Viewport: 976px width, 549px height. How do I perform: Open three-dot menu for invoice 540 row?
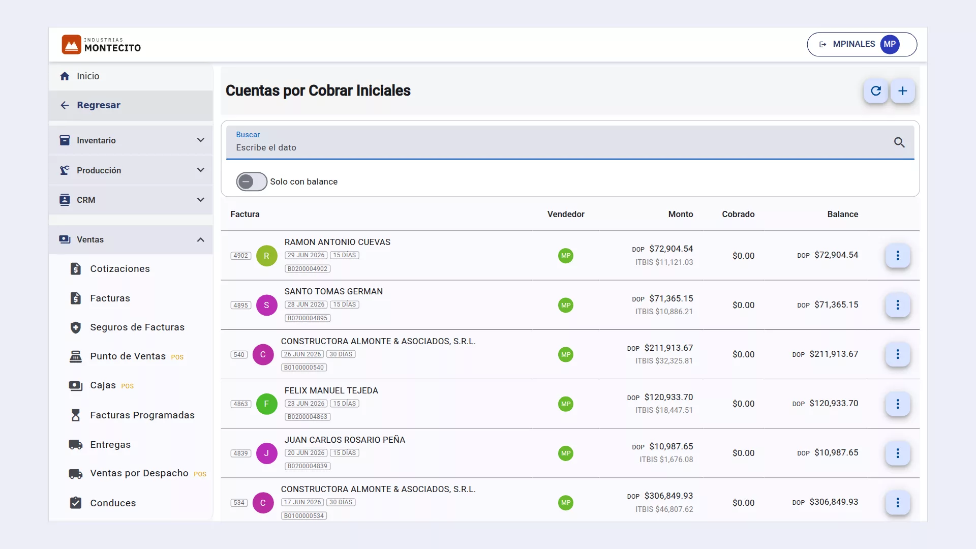(897, 354)
